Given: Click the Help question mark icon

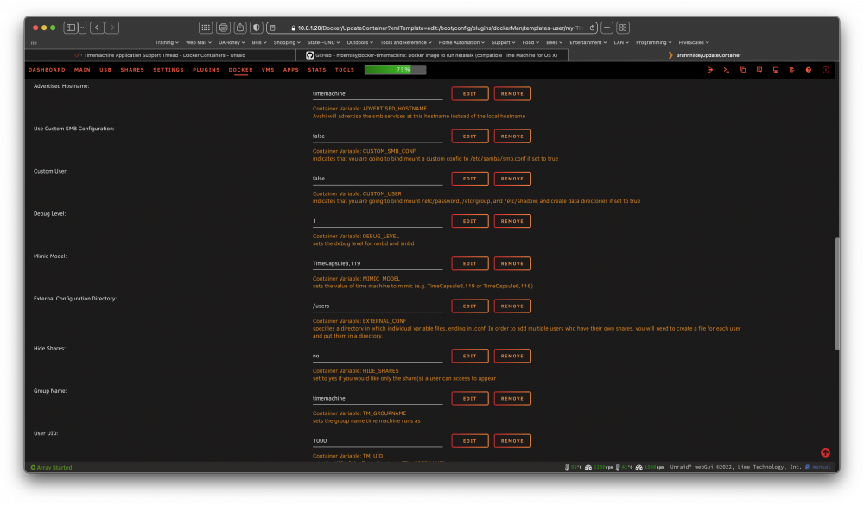Looking at the screenshot, I should (x=809, y=70).
